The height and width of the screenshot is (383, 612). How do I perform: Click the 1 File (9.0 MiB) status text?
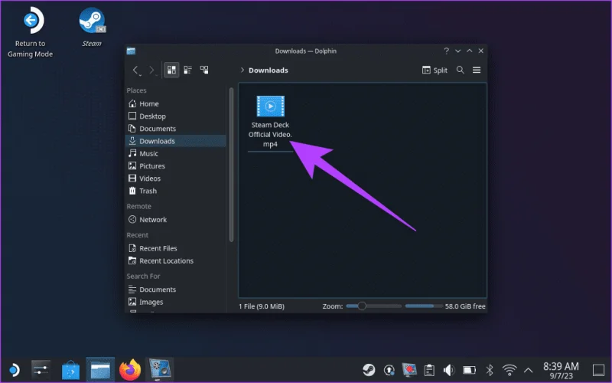tap(262, 306)
